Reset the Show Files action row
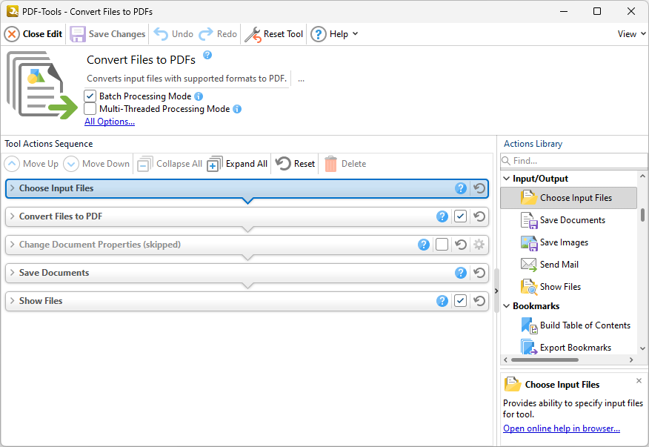Image resolution: width=649 pixels, height=447 pixels. pos(479,301)
